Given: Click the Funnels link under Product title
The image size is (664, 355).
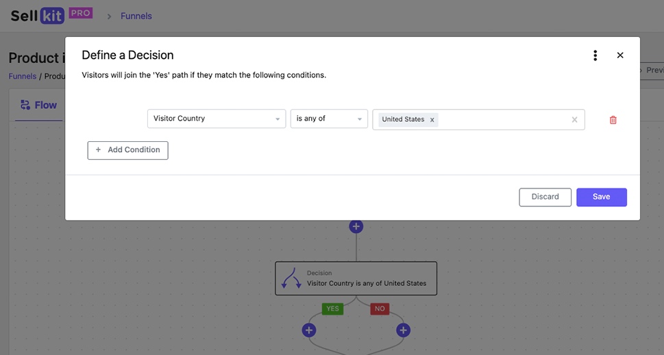Looking at the screenshot, I should [x=22, y=76].
